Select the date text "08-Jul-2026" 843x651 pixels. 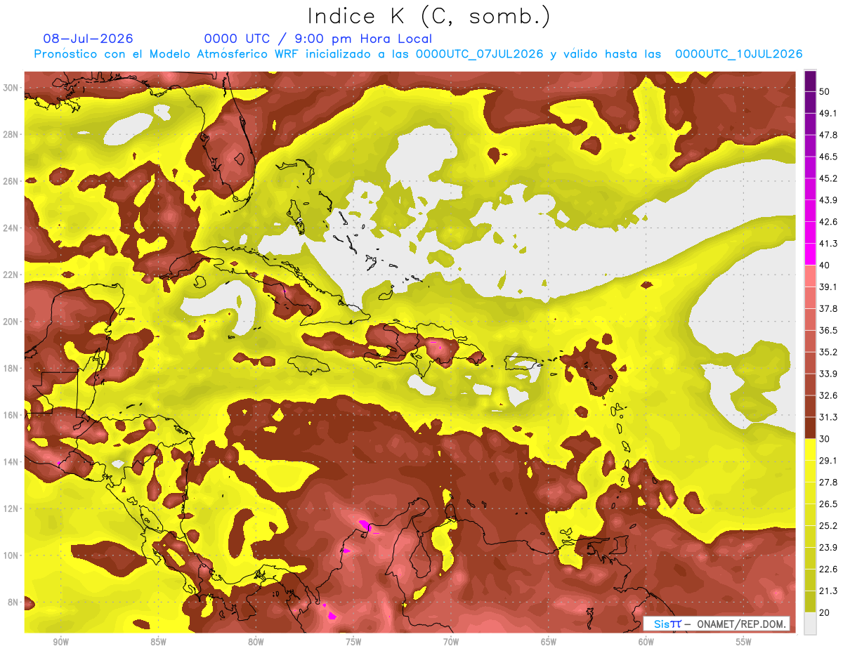[88, 39]
